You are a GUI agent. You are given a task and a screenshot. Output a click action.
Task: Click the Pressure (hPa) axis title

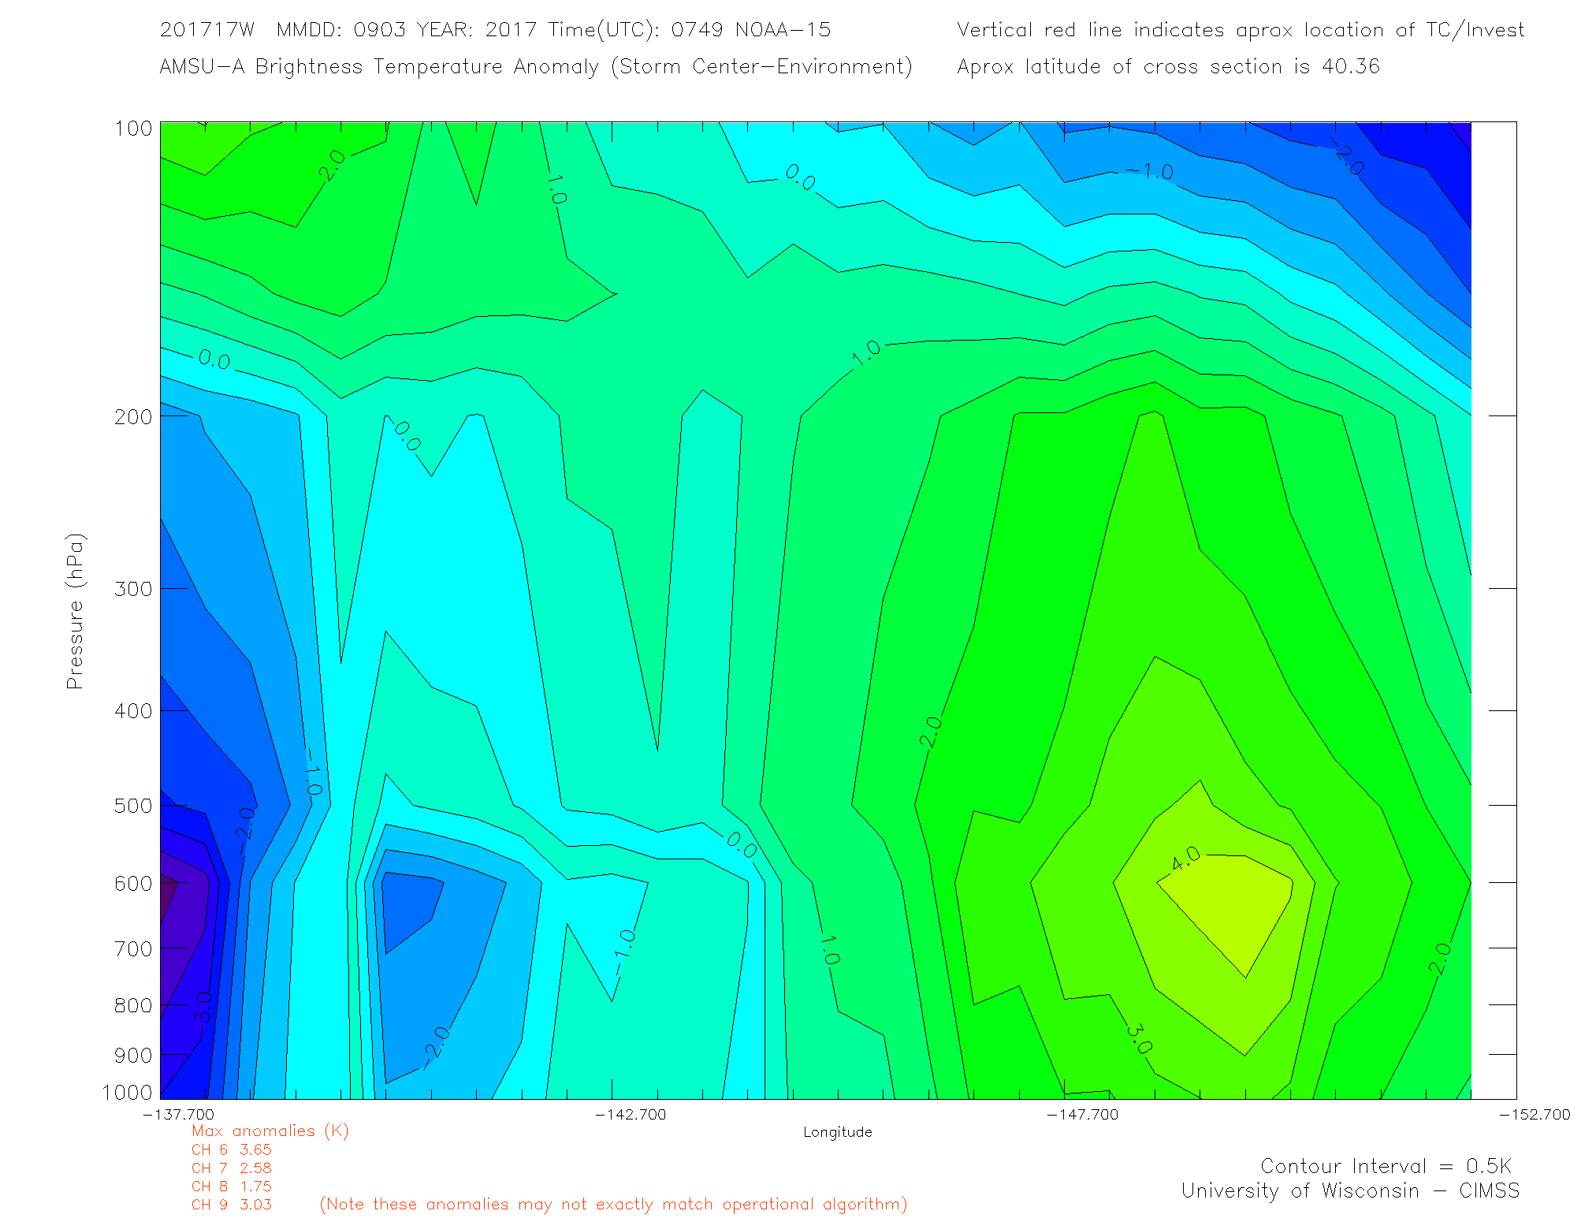pos(75,612)
